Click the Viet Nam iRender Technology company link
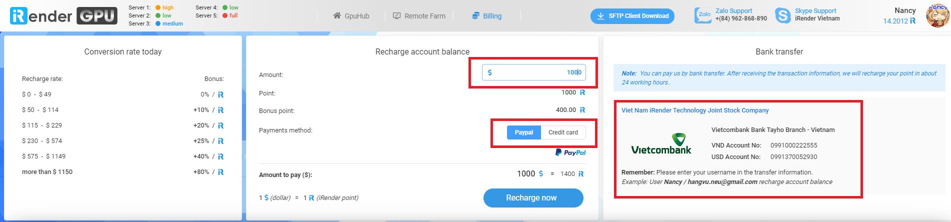951x222 pixels. pos(695,110)
